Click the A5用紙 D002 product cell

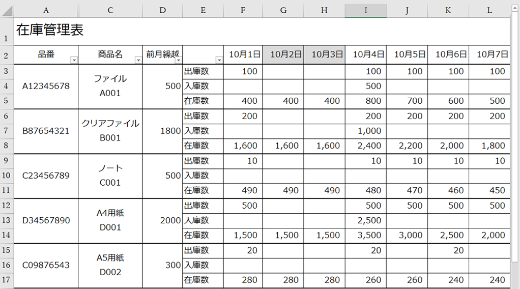pos(110,266)
